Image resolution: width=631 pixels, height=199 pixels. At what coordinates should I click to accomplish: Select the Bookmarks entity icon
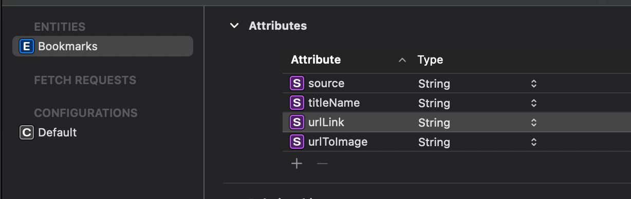(x=26, y=47)
